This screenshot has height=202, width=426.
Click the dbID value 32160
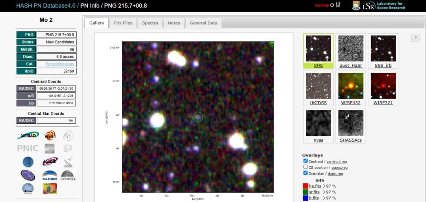(x=56, y=71)
